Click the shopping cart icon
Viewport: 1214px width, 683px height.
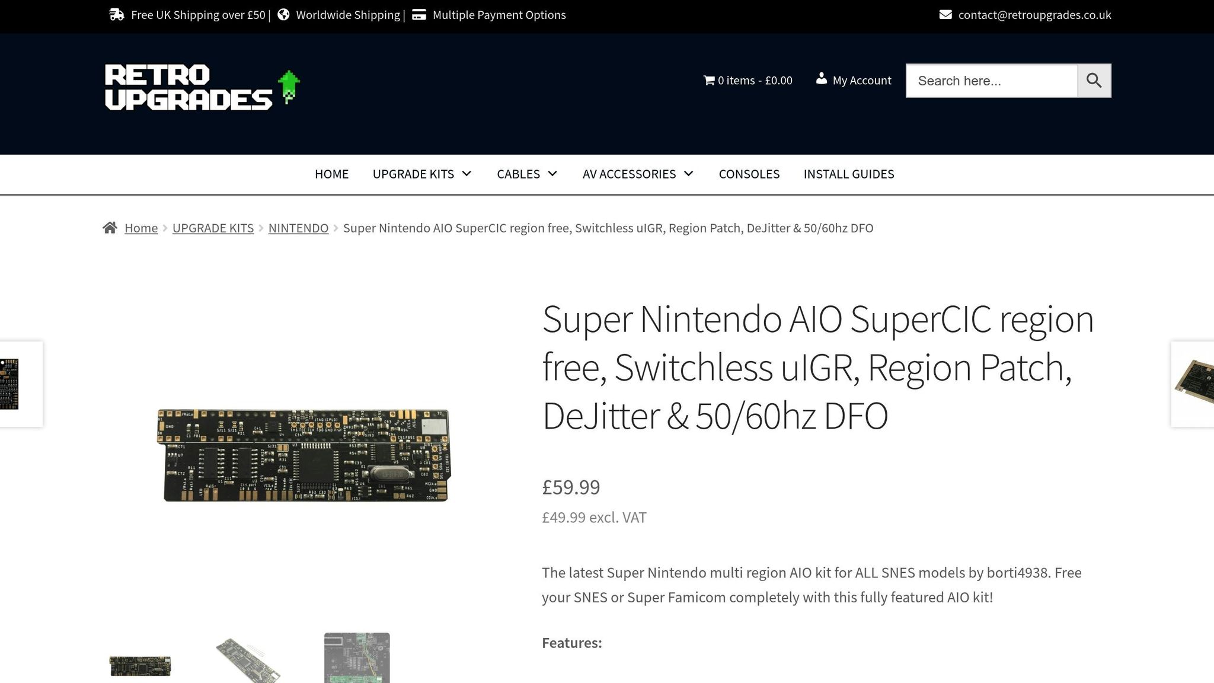point(709,80)
